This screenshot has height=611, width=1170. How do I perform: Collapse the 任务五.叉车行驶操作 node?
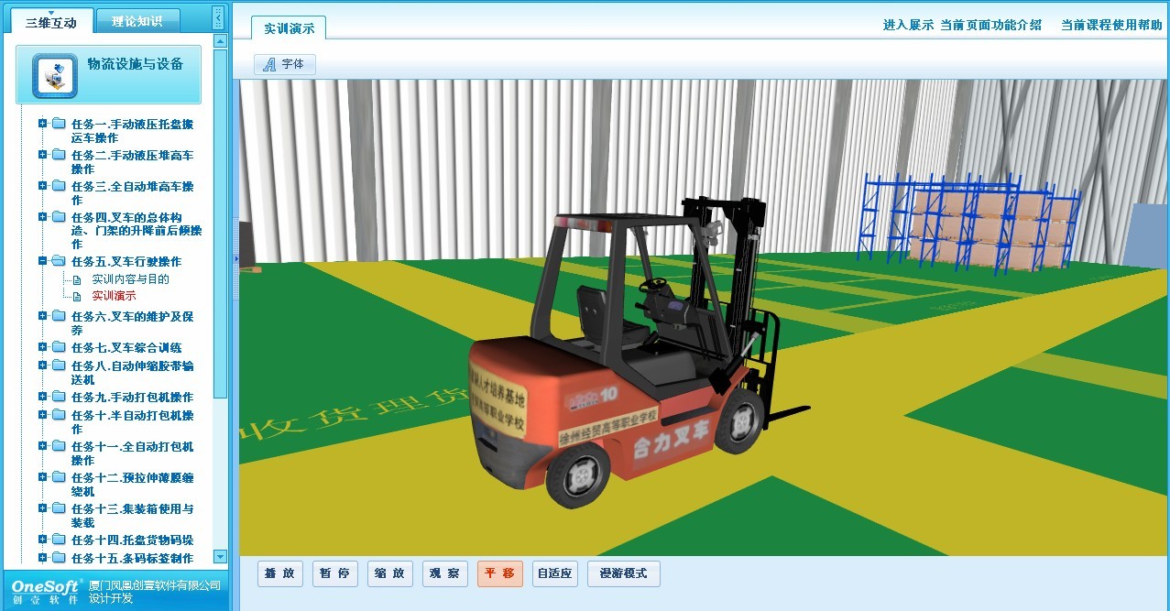coord(42,261)
